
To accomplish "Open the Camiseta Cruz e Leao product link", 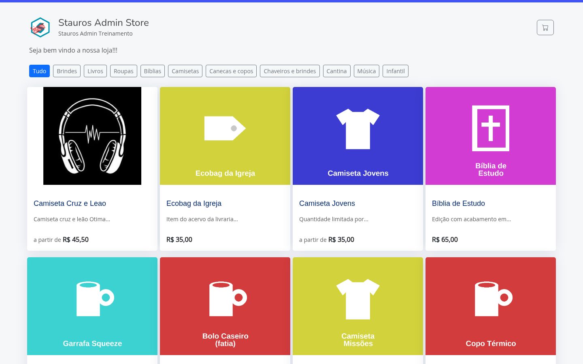I will (70, 203).
